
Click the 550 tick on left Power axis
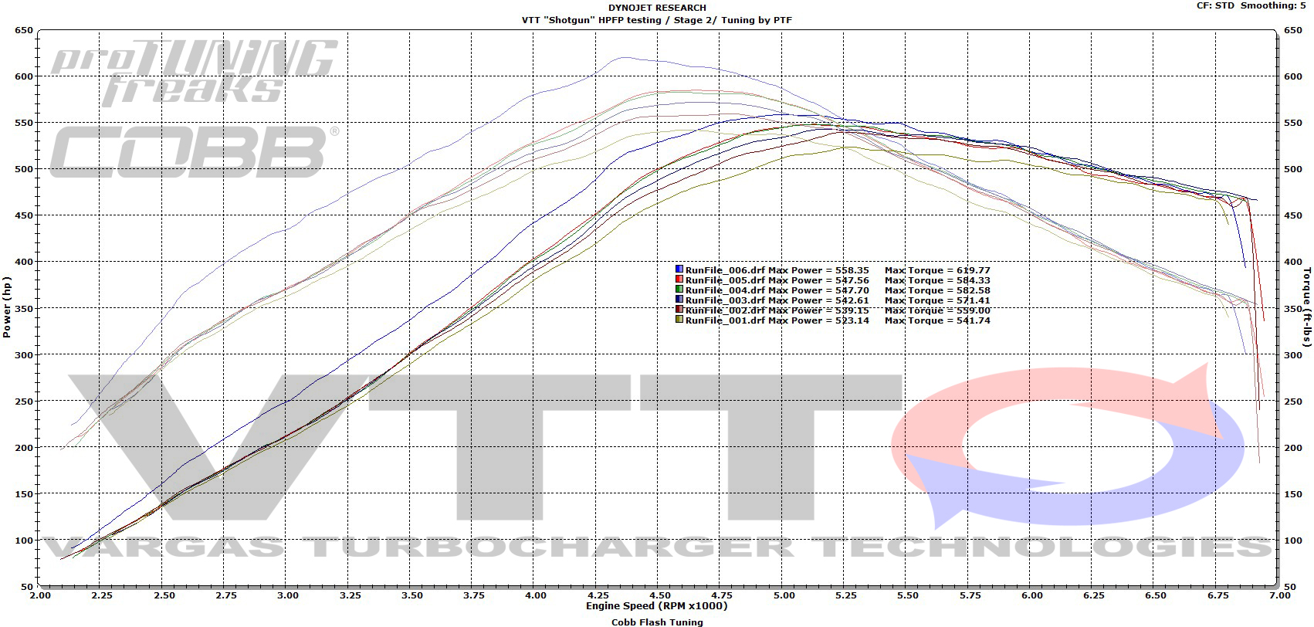[24, 124]
